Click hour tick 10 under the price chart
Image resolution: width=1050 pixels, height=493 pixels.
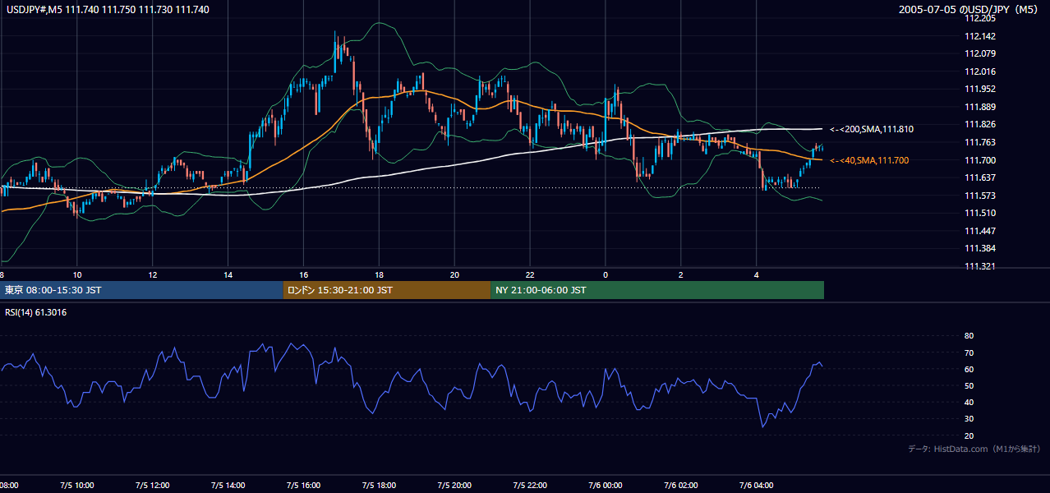76,274
